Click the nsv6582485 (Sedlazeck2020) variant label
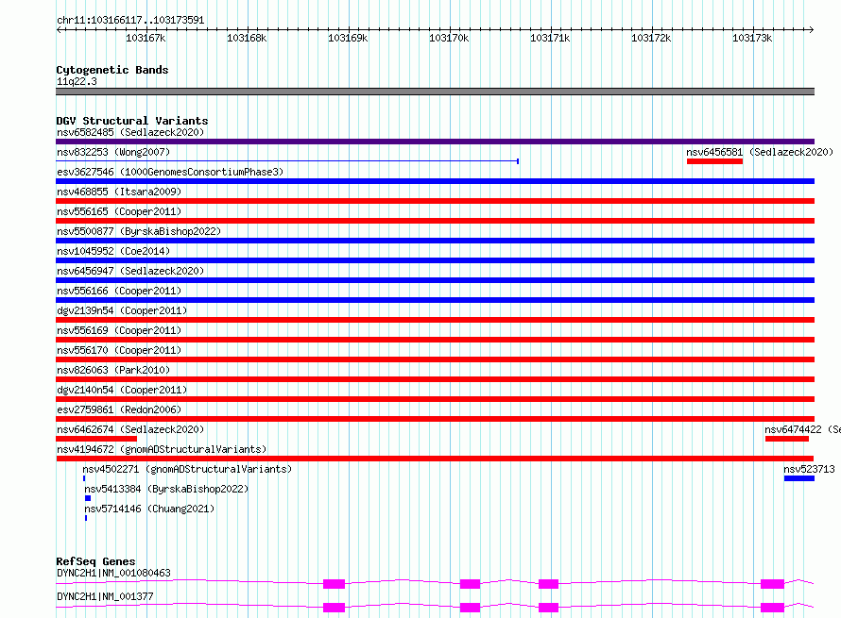The height and width of the screenshot is (618, 841). coord(130,132)
